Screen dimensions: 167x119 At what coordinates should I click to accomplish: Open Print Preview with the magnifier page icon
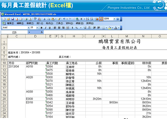[x=30, y=19]
